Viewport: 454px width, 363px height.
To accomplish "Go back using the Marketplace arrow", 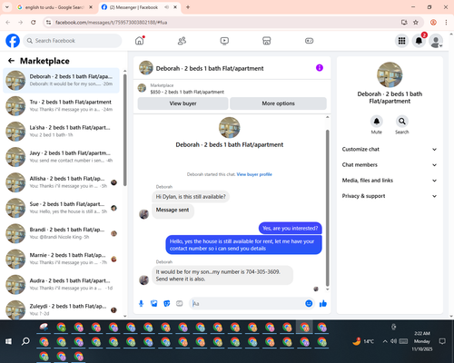I will tap(11, 61).
